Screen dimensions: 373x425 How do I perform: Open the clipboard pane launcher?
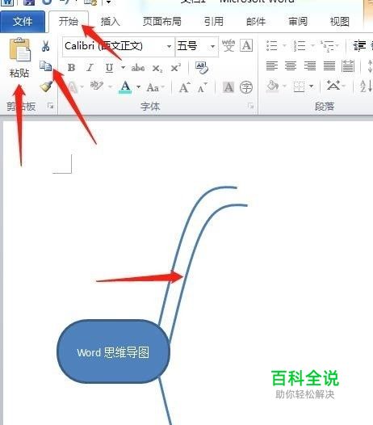(x=50, y=106)
